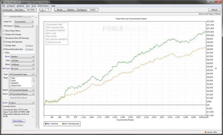The height and width of the screenshot is (135, 223).
Task: Click the 'My C Net Won: $10,428.75' info line
Action: point(57,39)
